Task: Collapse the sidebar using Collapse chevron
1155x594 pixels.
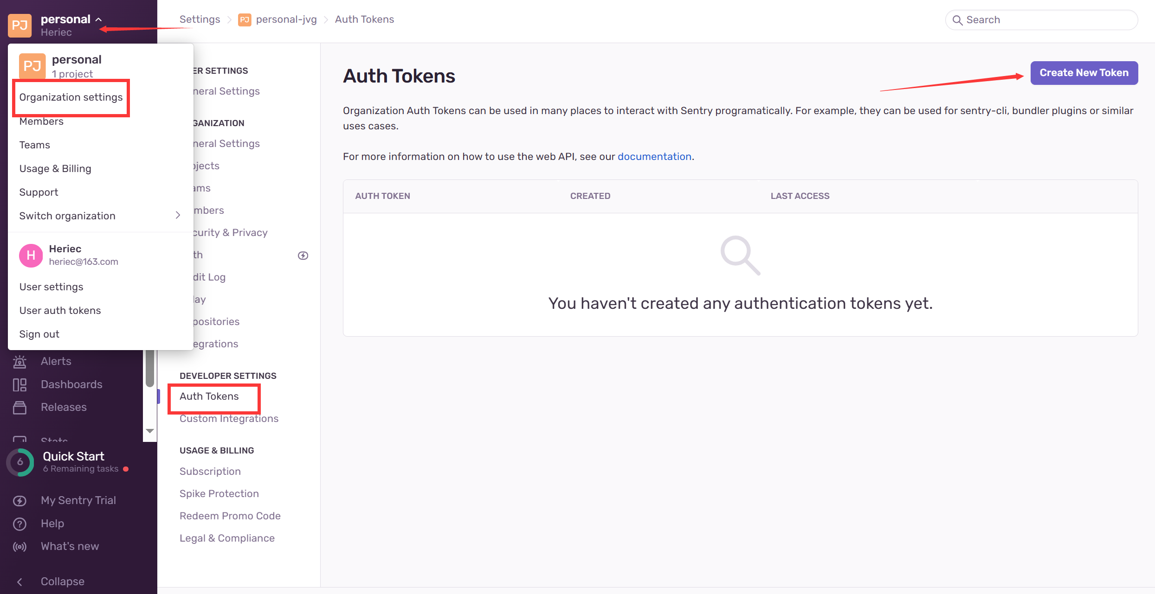Action: [19, 581]
